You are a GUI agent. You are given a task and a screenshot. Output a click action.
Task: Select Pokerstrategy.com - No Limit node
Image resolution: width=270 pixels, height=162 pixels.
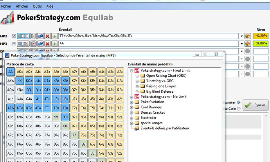164,97
